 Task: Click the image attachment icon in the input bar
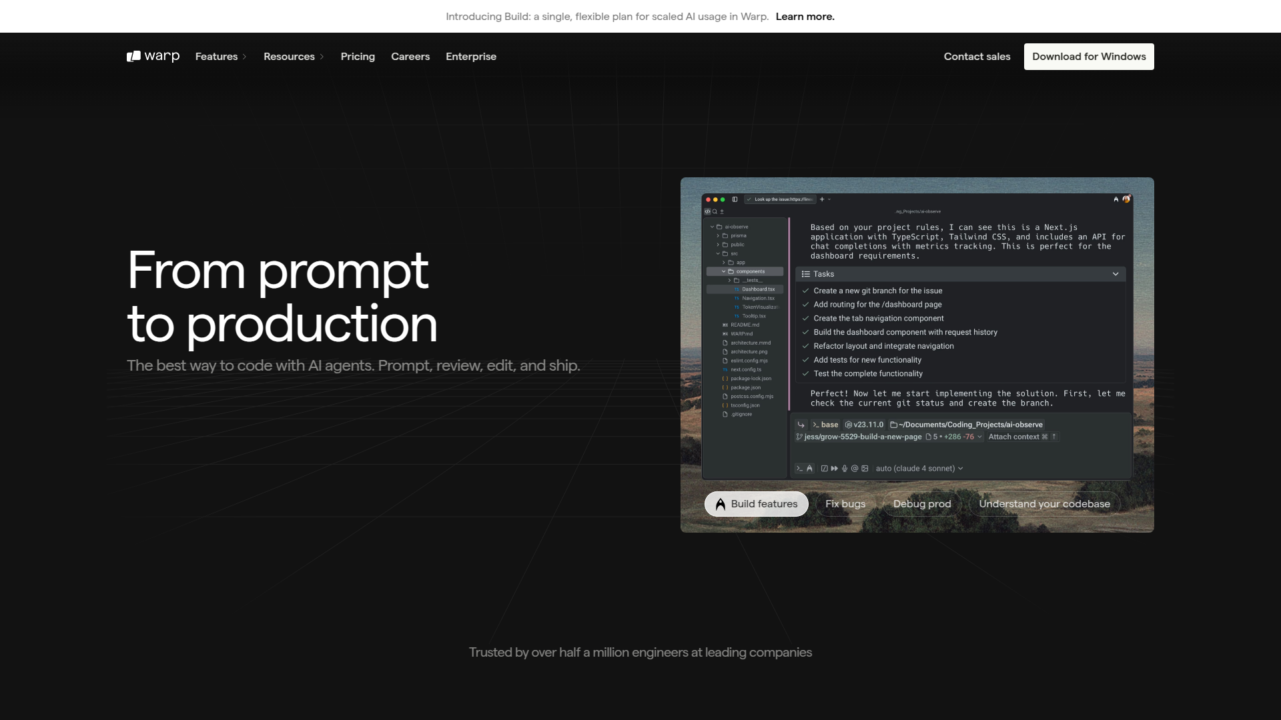point(865,468)
